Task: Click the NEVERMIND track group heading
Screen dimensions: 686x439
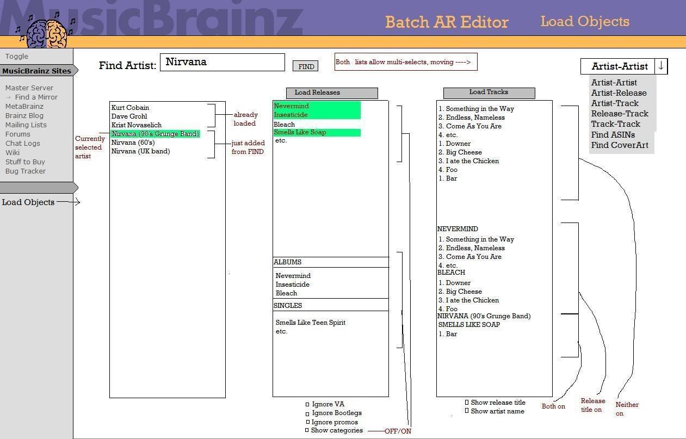Action: 458,229
